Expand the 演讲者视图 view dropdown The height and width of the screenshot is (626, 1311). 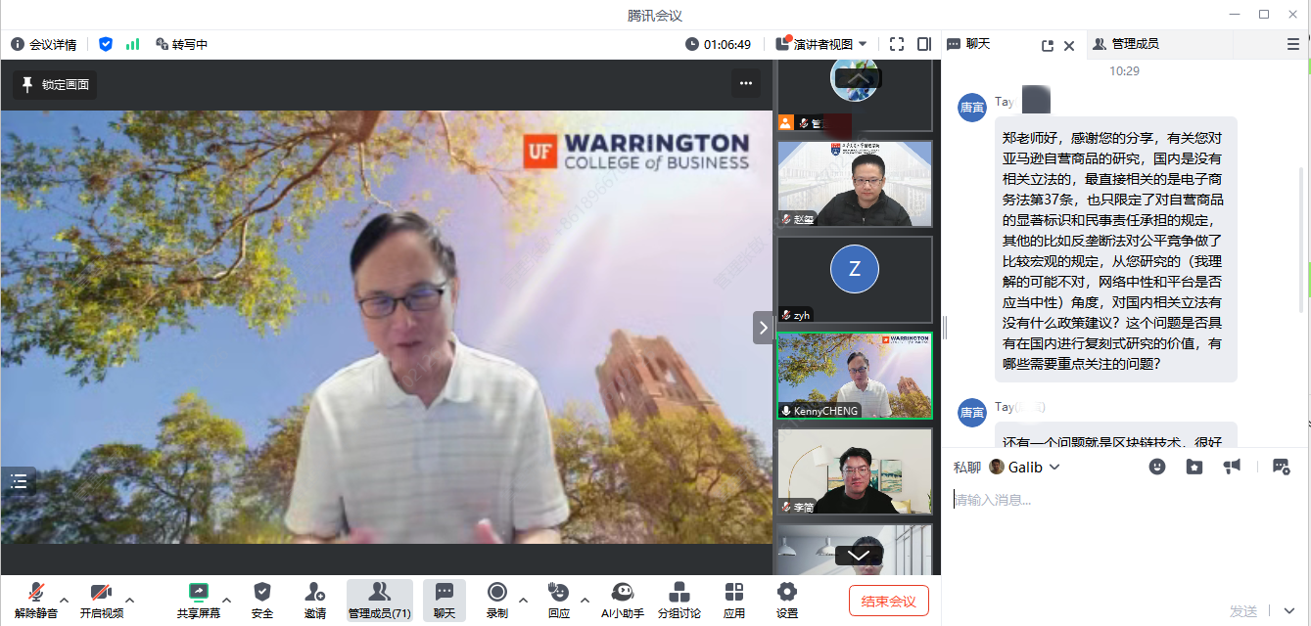click(x=821, y=44)
